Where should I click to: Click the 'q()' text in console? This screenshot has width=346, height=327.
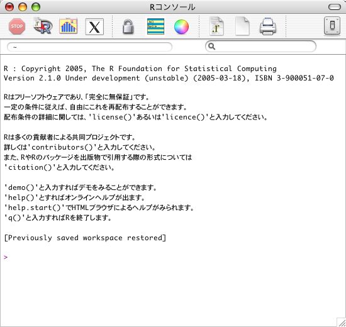point(15,218)
